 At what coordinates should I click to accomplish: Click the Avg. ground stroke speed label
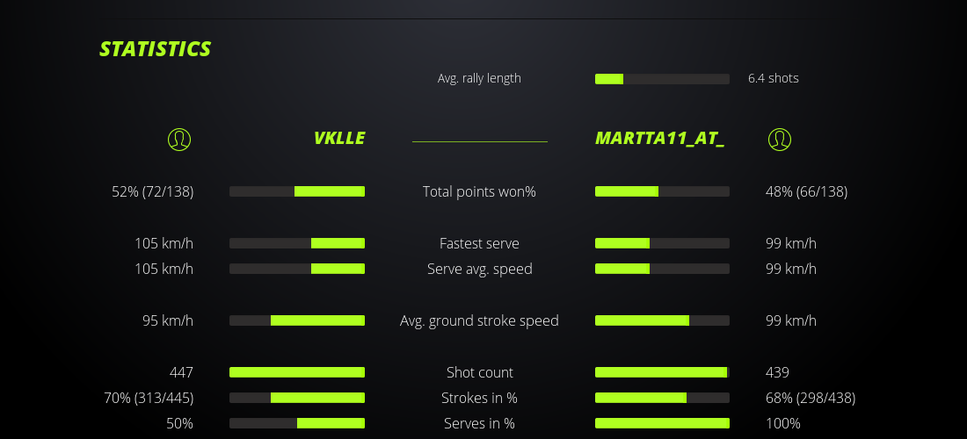[479, 320]
